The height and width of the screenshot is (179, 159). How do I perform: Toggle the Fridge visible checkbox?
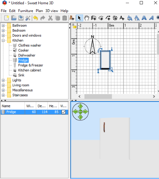[x=64, y=112]
